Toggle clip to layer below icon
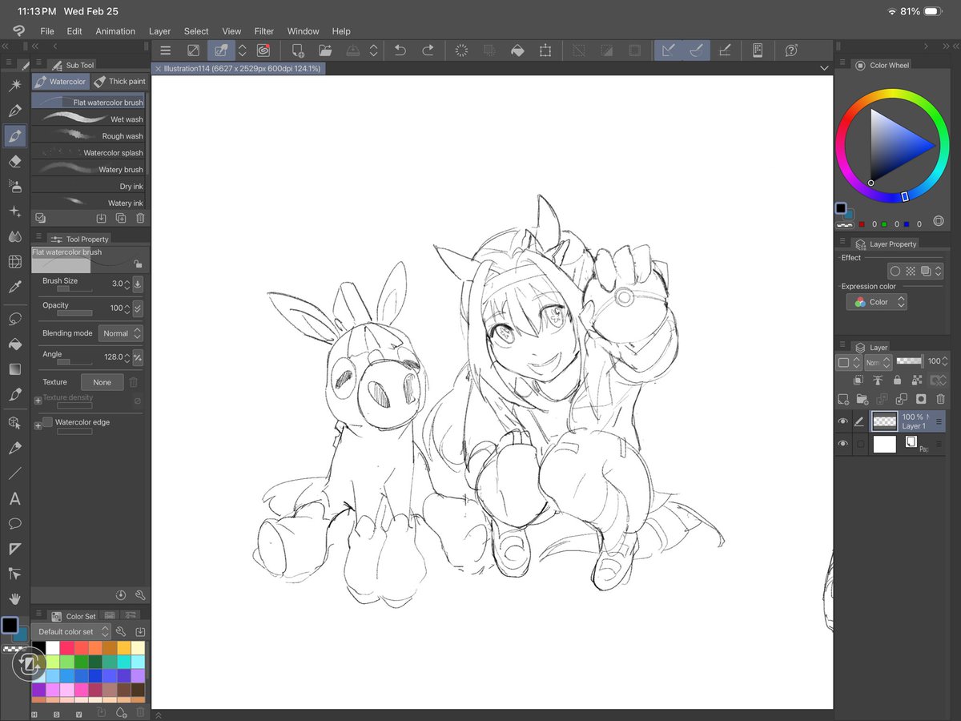Image resolution: width=961 pixels, height=721 pixels. coord(858,381)
